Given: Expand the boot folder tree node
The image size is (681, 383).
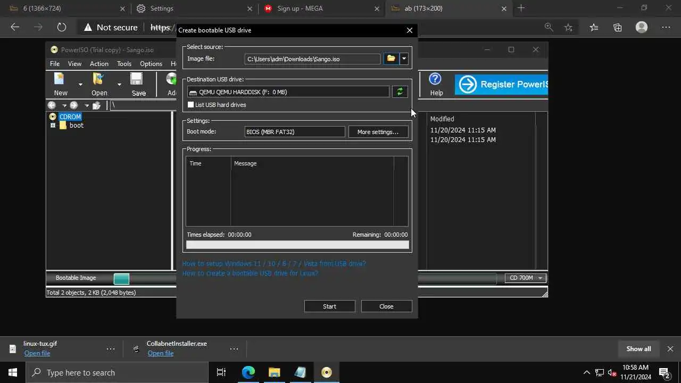Looking at the screenshot, I should coord(53,126).
